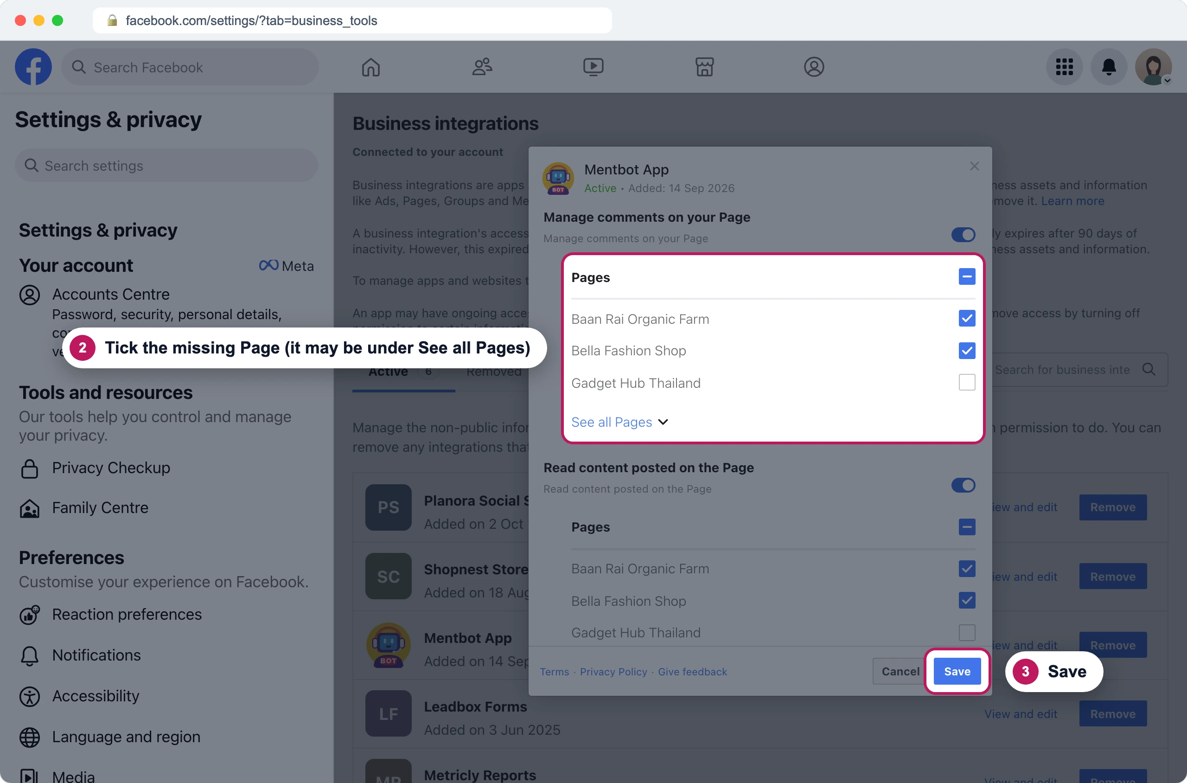Toggle the Pages select-all checkbox under Read content
Image resolution: width=1187 pixels, height=783 pixels.
(x=967, y=527)
